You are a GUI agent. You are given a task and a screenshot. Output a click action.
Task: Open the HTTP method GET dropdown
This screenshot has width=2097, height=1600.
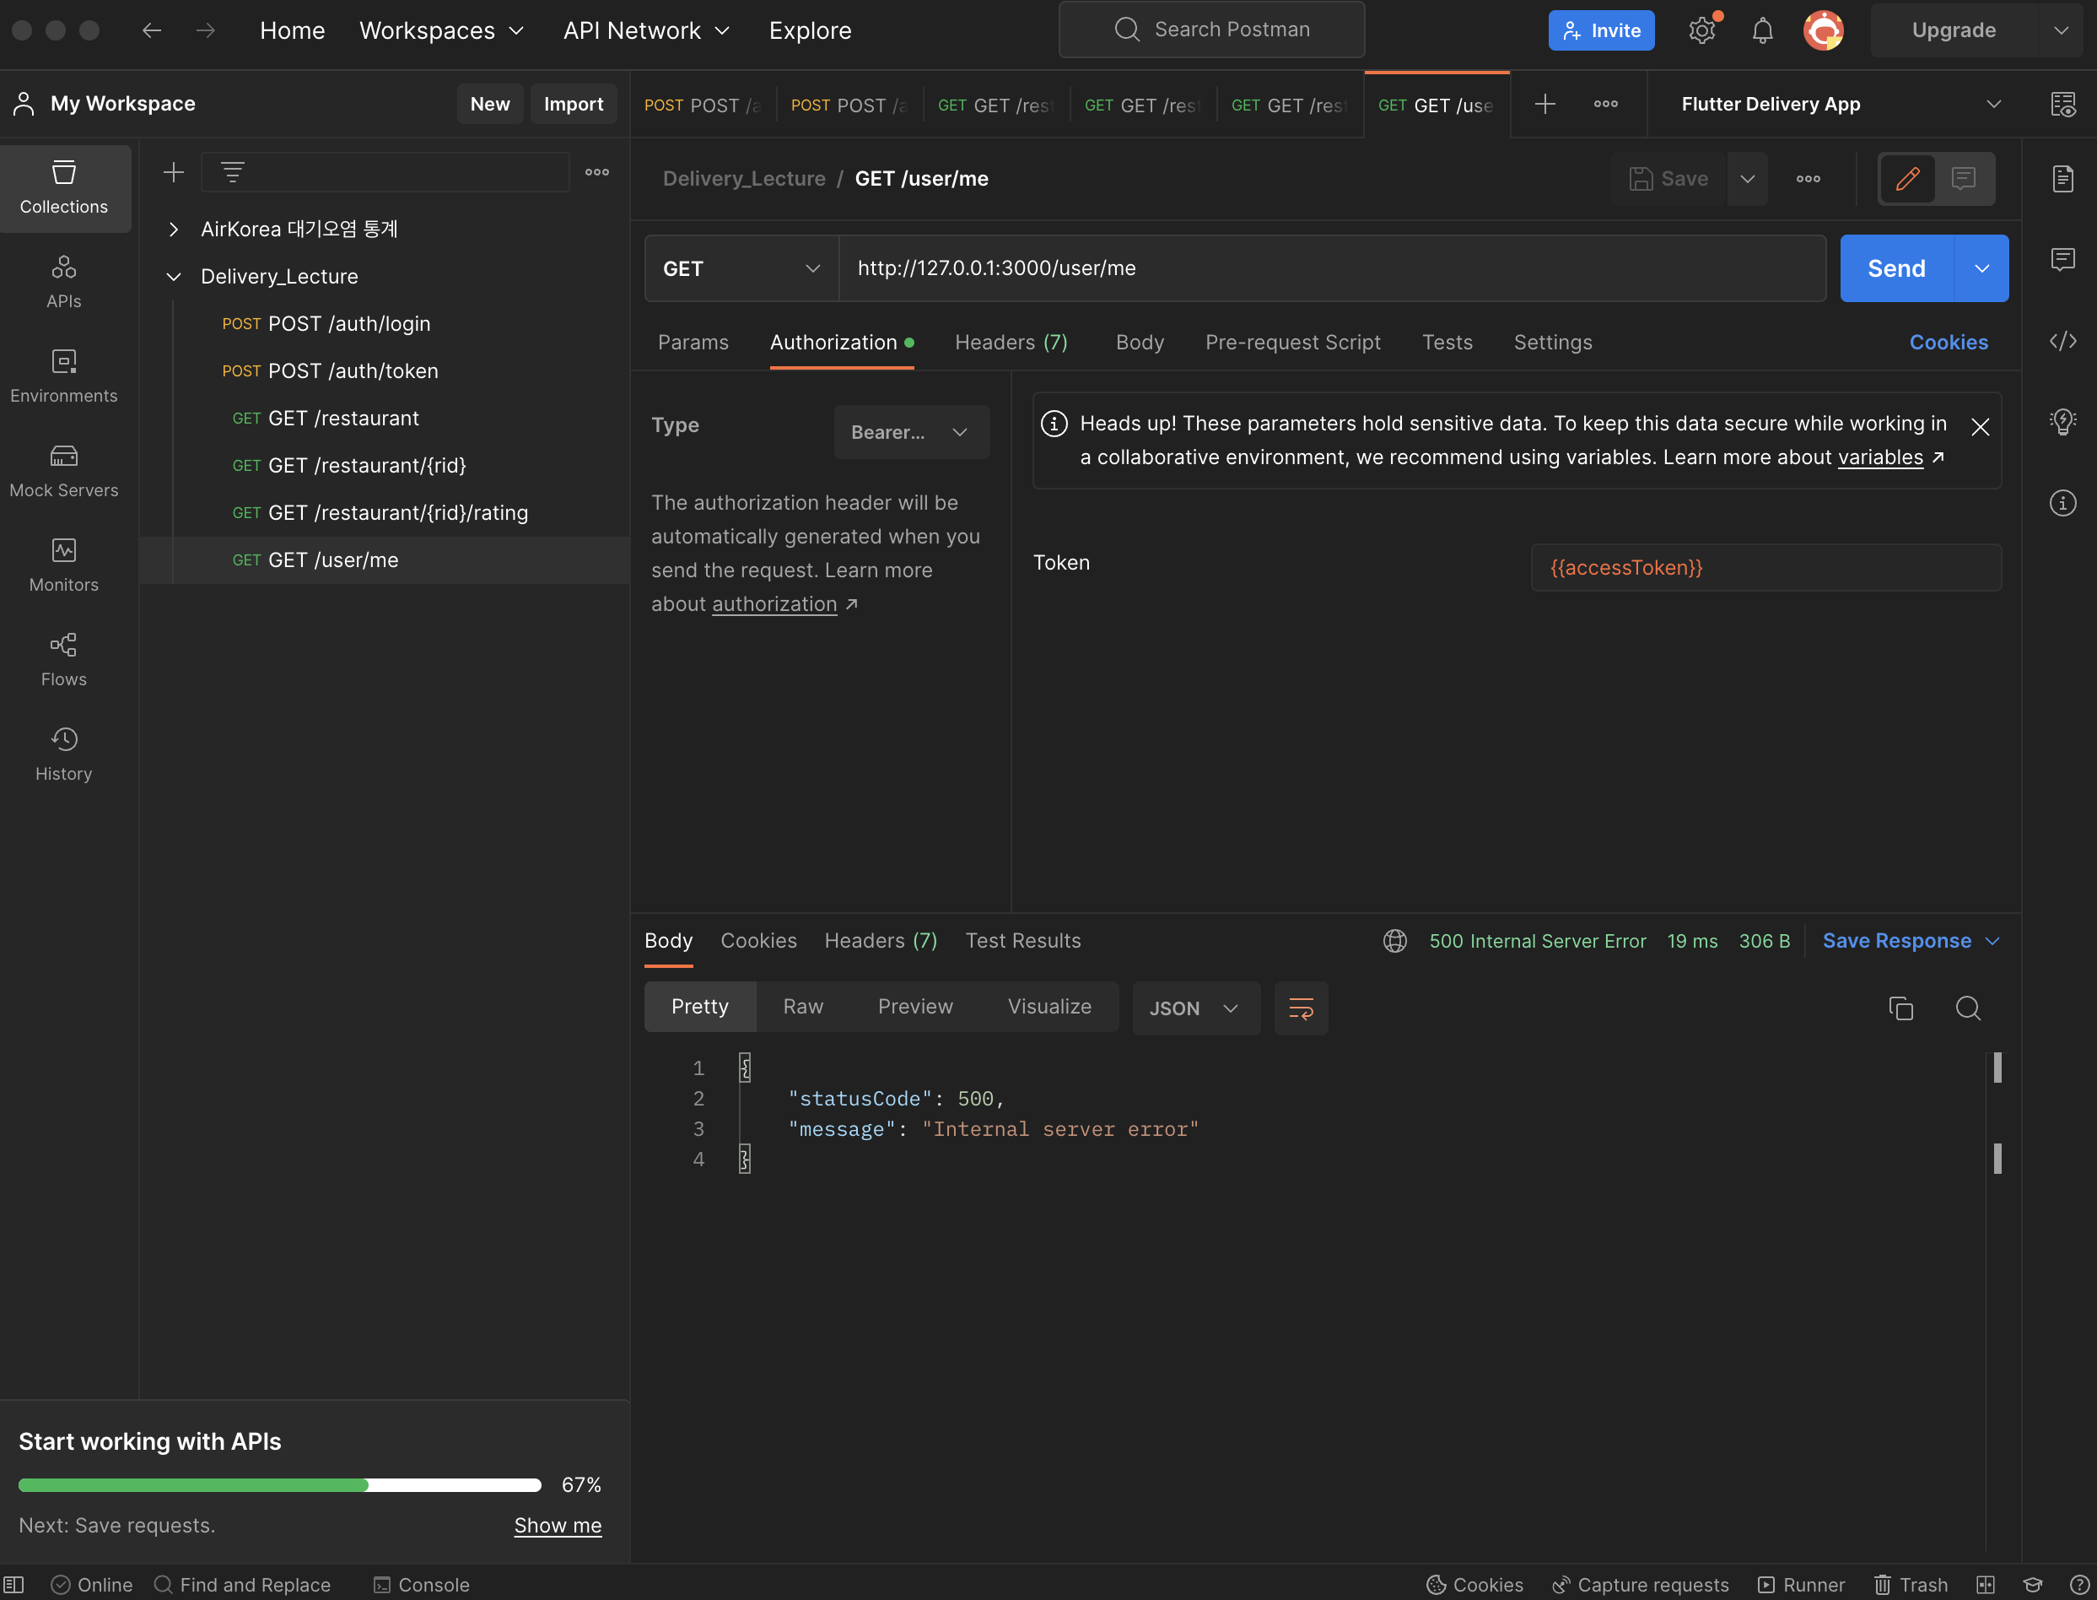pyautogui.click(x=741, y=268)
